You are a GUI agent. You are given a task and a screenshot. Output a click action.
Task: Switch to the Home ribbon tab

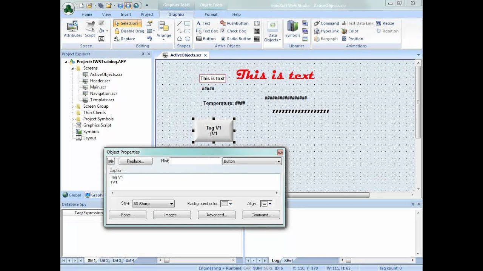click(87, 15)
